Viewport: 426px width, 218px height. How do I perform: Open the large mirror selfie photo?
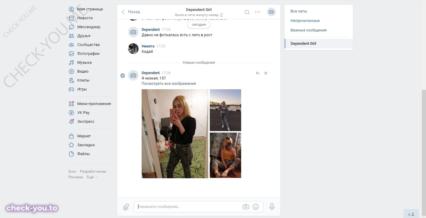[175, 134]
